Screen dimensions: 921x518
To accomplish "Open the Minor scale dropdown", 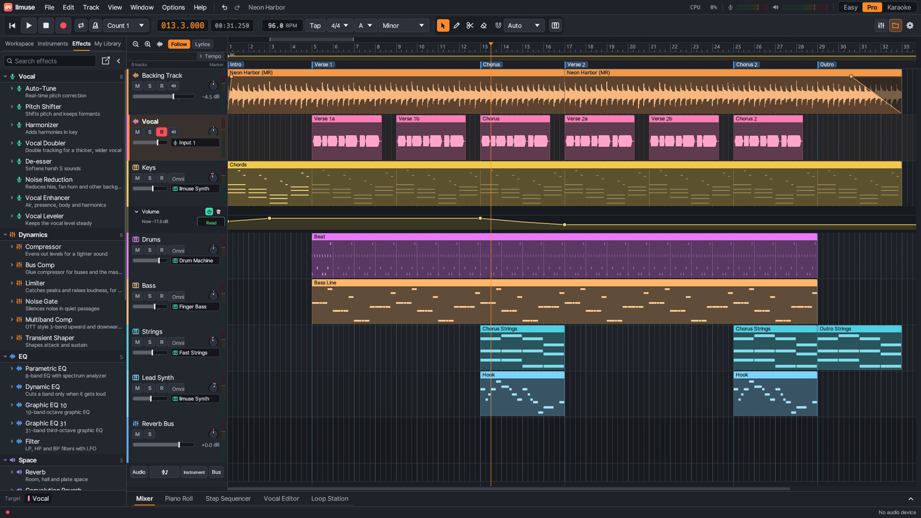I will [x=404, y=25].
